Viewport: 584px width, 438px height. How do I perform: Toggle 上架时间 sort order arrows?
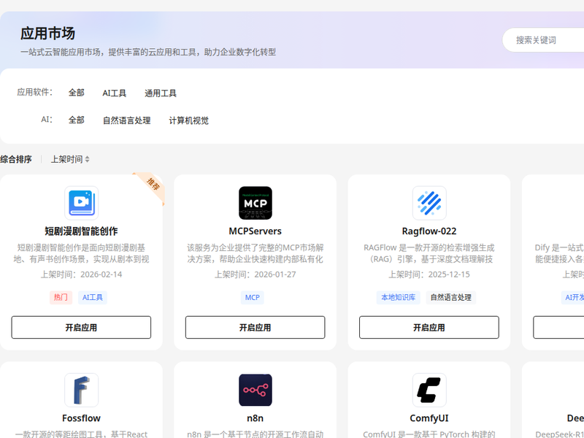pyautogui.click(x=87, y=159)
